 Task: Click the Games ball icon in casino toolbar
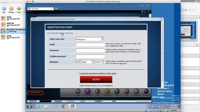pyautogui.click(x=78, y=91)
